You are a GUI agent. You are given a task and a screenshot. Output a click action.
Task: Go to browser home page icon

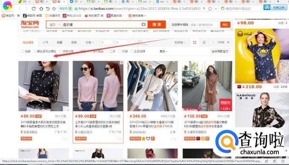click(x=41, y=8)
